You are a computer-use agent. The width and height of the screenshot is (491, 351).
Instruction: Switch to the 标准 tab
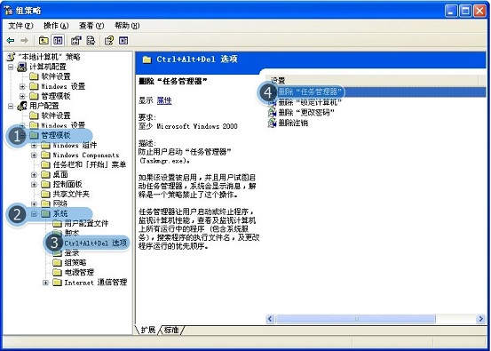pos(171,330)
